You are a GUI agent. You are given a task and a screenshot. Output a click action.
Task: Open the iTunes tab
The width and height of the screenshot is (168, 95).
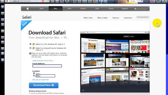point(111,8)
